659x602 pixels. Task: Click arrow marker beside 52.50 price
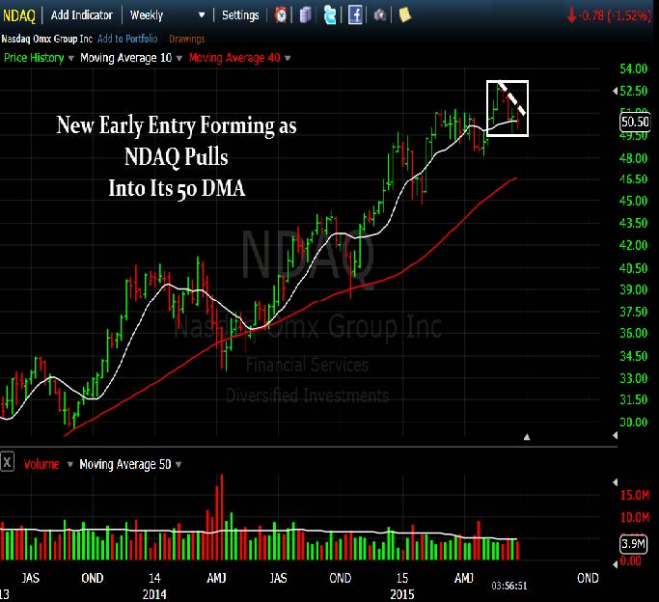coord(616,91)
